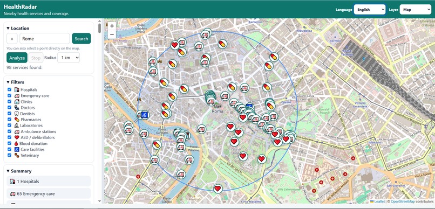
Task: Click the hint text about selecting a map point
Action: tap(43, 48)
